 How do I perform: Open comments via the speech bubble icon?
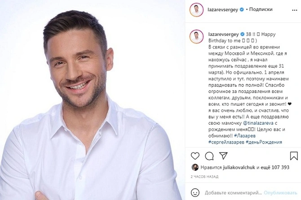point(209,156)
